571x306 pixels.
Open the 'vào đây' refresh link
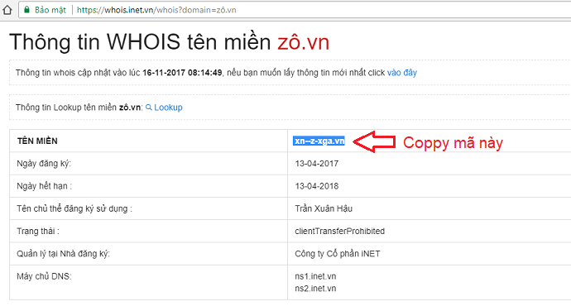point(402,73)
